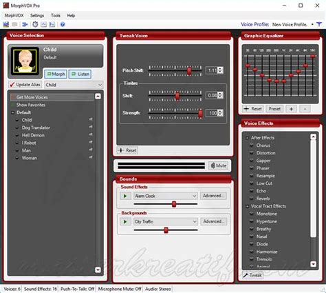The height and width of the screenshot is (293, 326).
Task: Click Show Favorites in the voice list
Action: [31, 105]
